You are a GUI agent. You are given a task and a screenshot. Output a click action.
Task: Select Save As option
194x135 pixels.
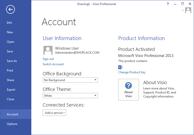pyautogui.click(x=12, y=61)
